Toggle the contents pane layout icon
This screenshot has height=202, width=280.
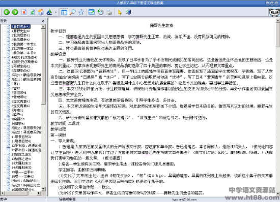point(64,12)
